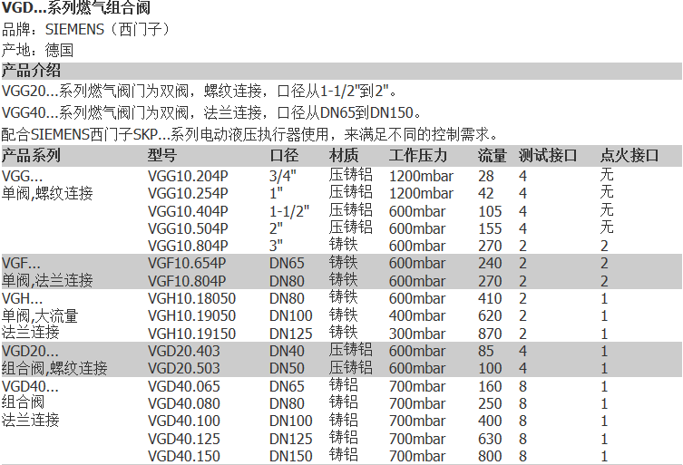Viewport: 683px width, 465px height.
Task: Click flow value 105
Action: point(490,211)
